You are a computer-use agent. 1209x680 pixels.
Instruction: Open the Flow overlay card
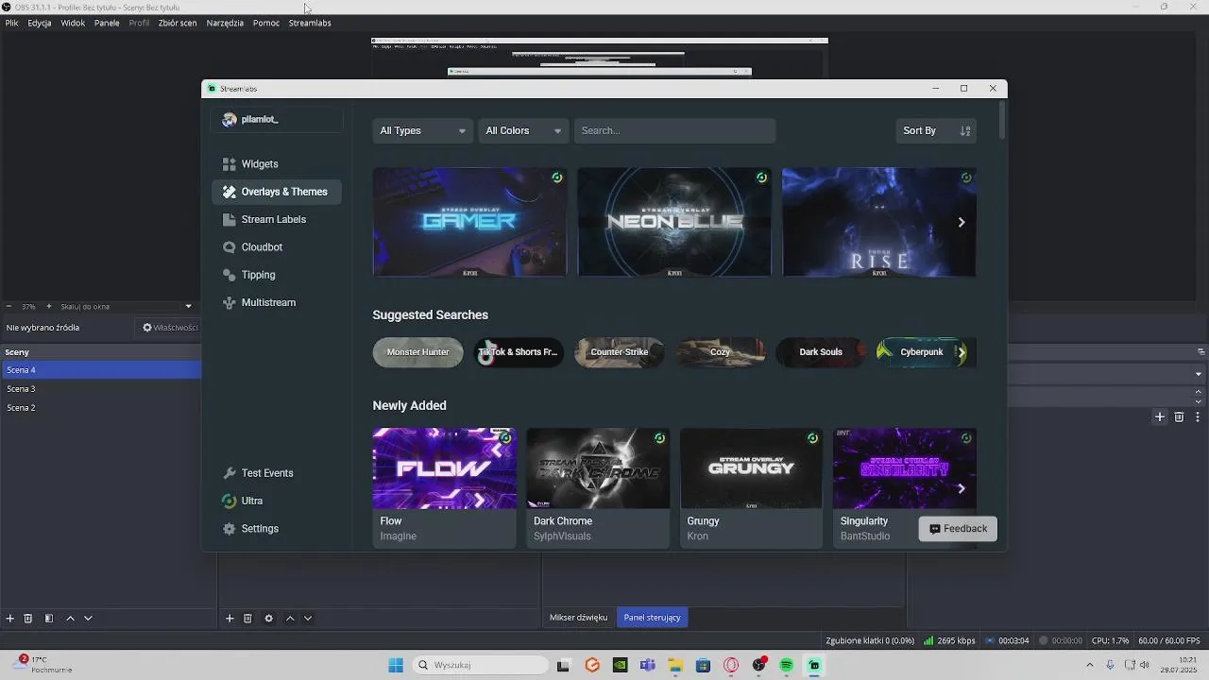(445, 488)
